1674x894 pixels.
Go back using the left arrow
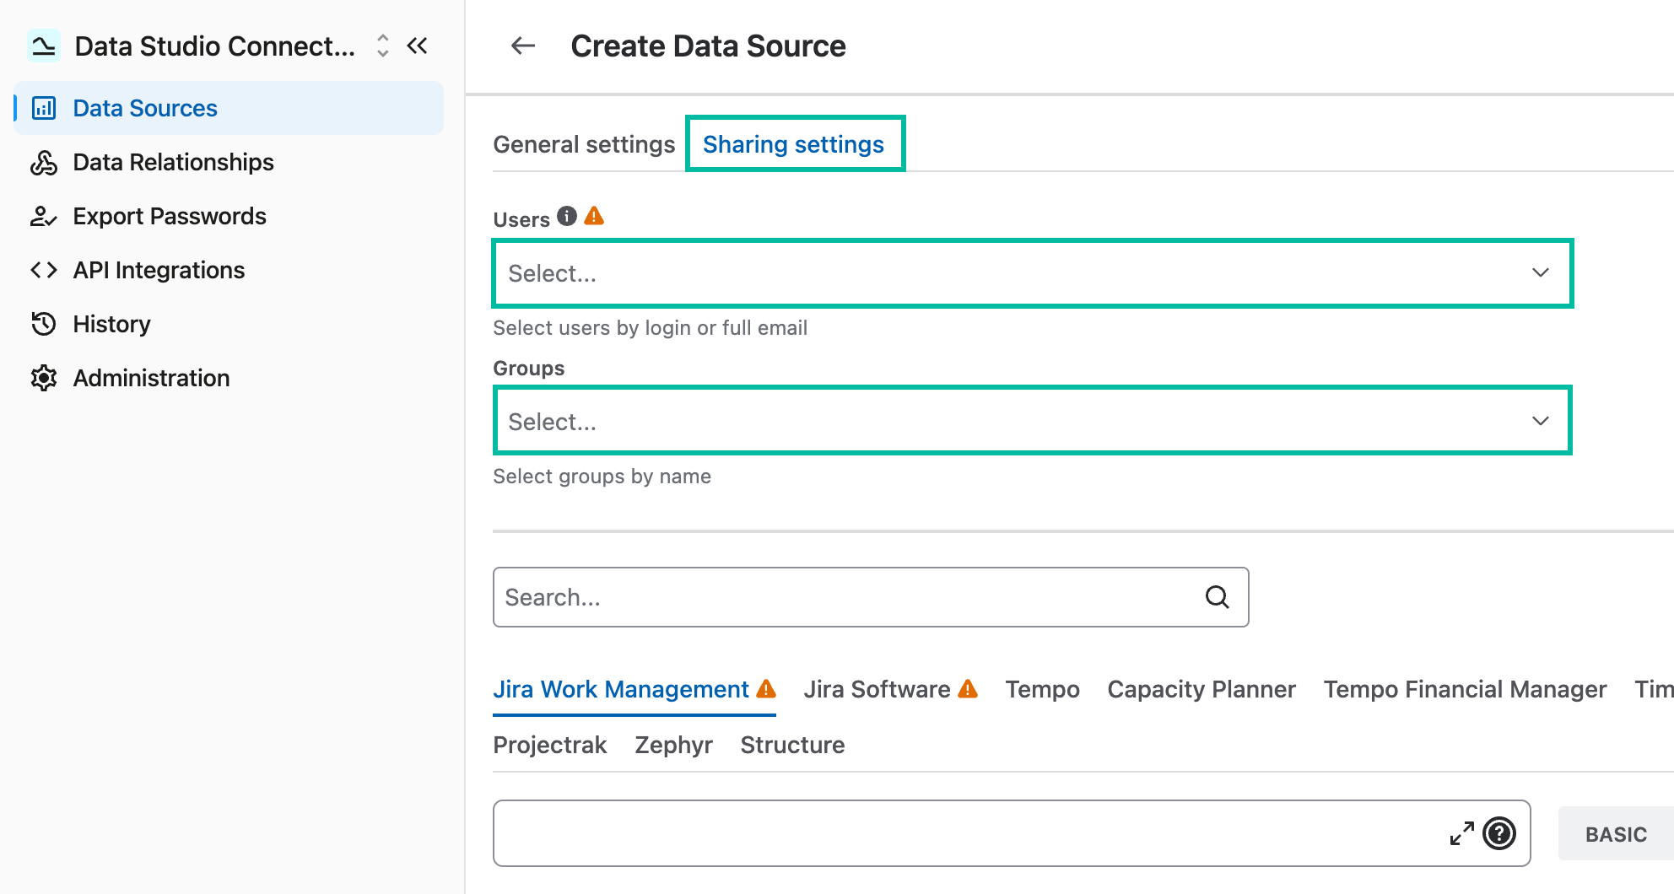523,46
